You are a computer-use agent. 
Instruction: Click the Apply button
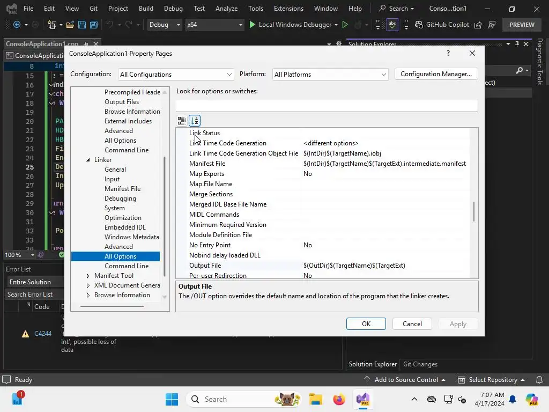point(458,323)
